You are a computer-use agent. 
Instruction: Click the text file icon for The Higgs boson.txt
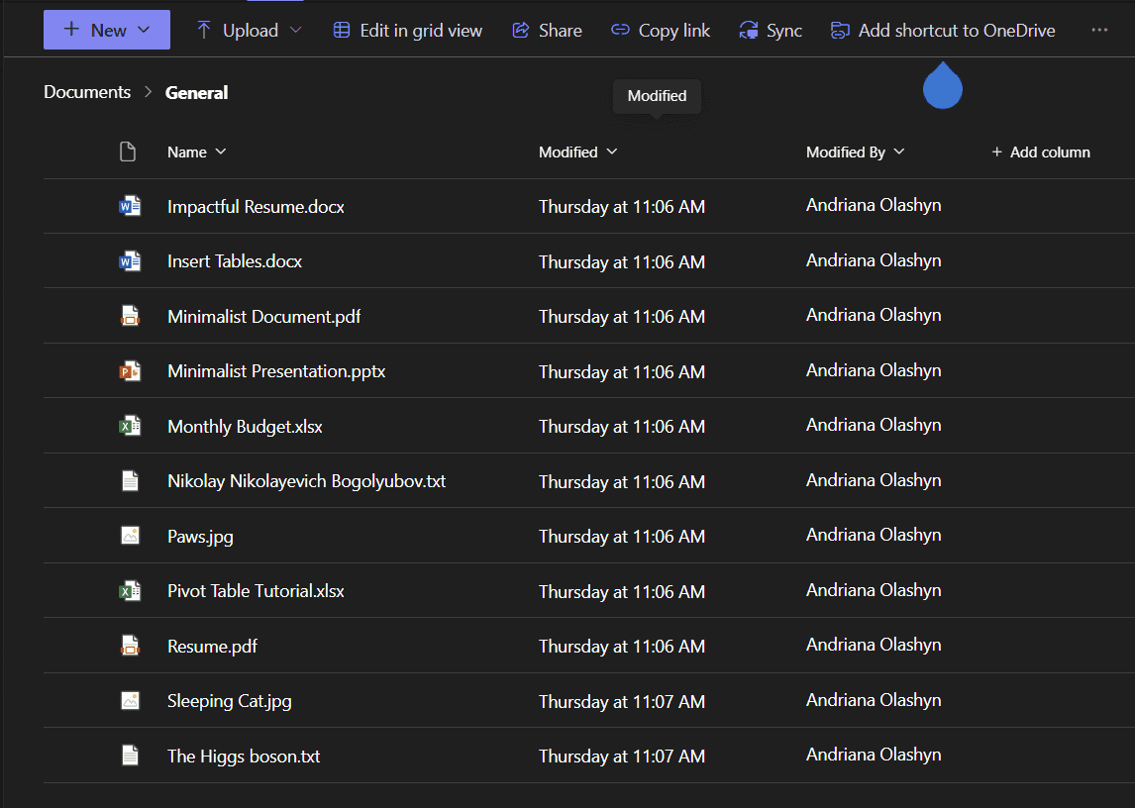pyautogui.click(x=129, y=756)
